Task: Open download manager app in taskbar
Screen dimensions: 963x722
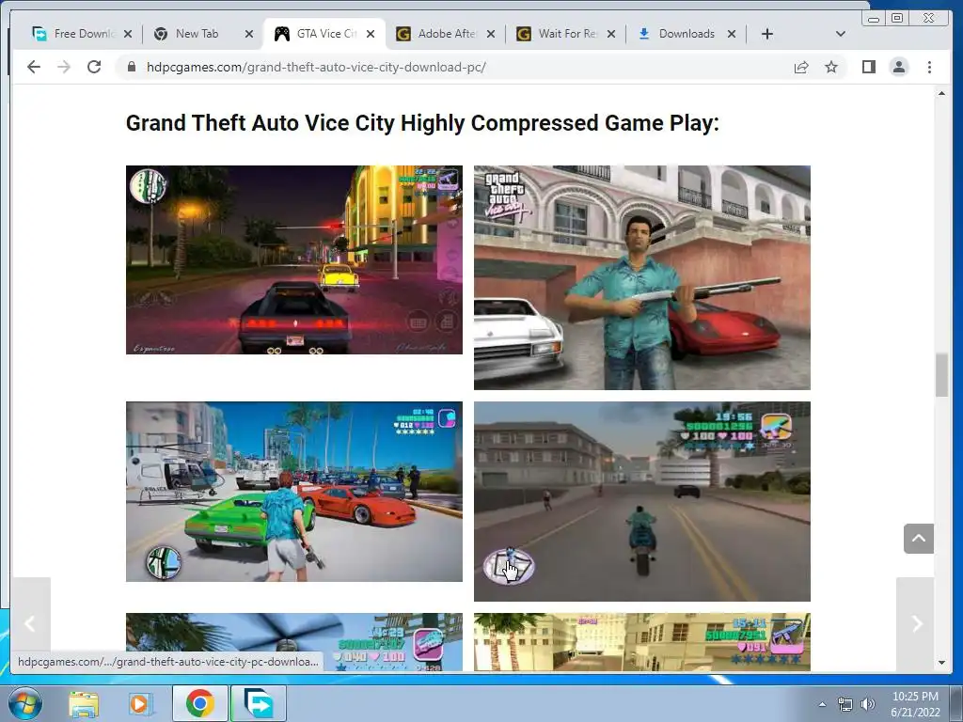Action: 258,703
